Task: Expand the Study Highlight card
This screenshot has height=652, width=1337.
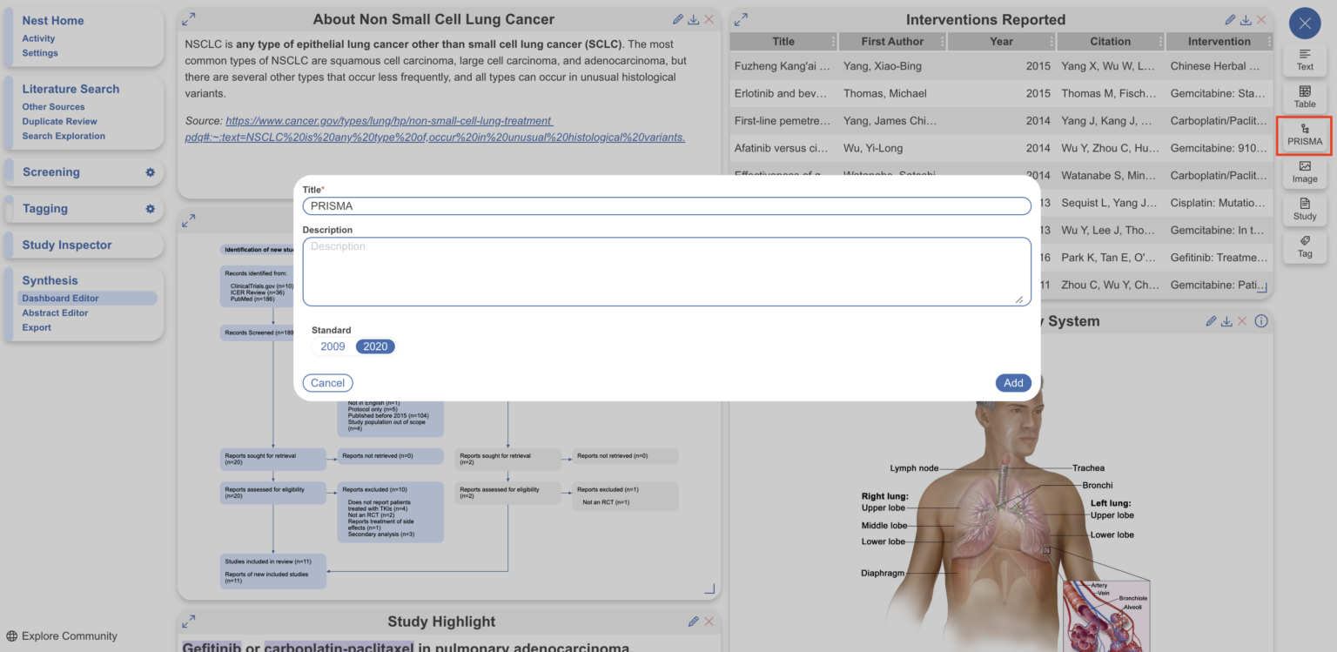Action: (189, 621)
